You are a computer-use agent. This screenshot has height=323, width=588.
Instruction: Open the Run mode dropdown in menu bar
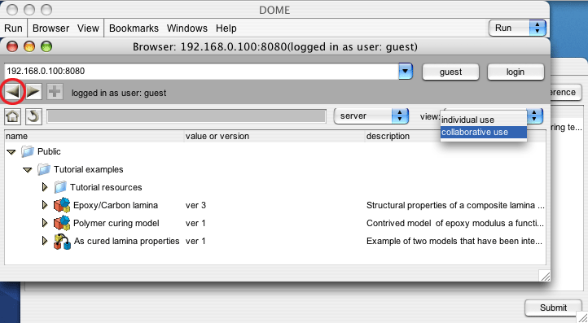(x=517, y=28)
